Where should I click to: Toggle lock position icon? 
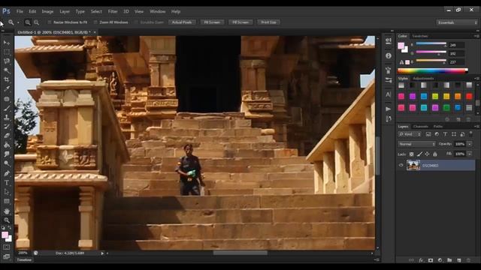tap(427, 154)
